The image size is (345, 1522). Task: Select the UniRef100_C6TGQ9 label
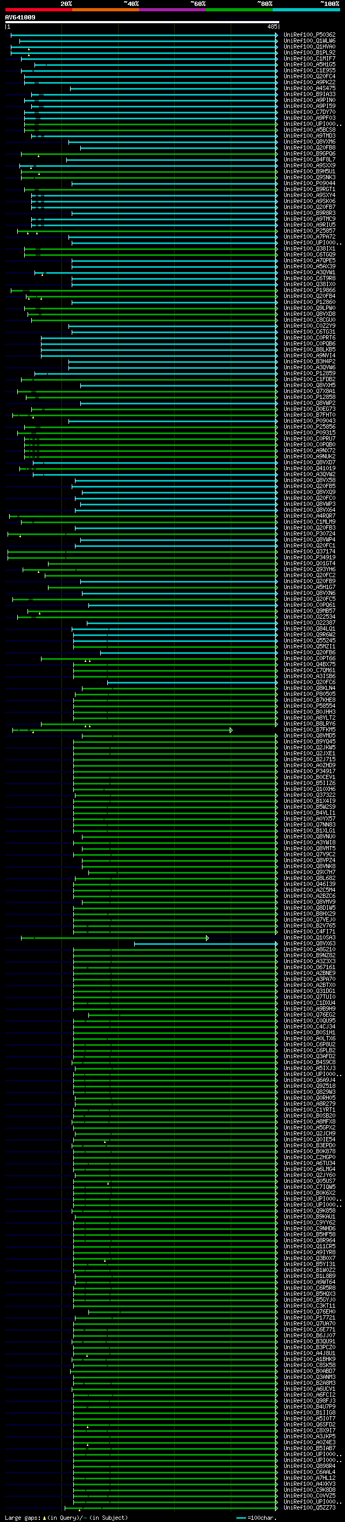[x=309, y=255]
